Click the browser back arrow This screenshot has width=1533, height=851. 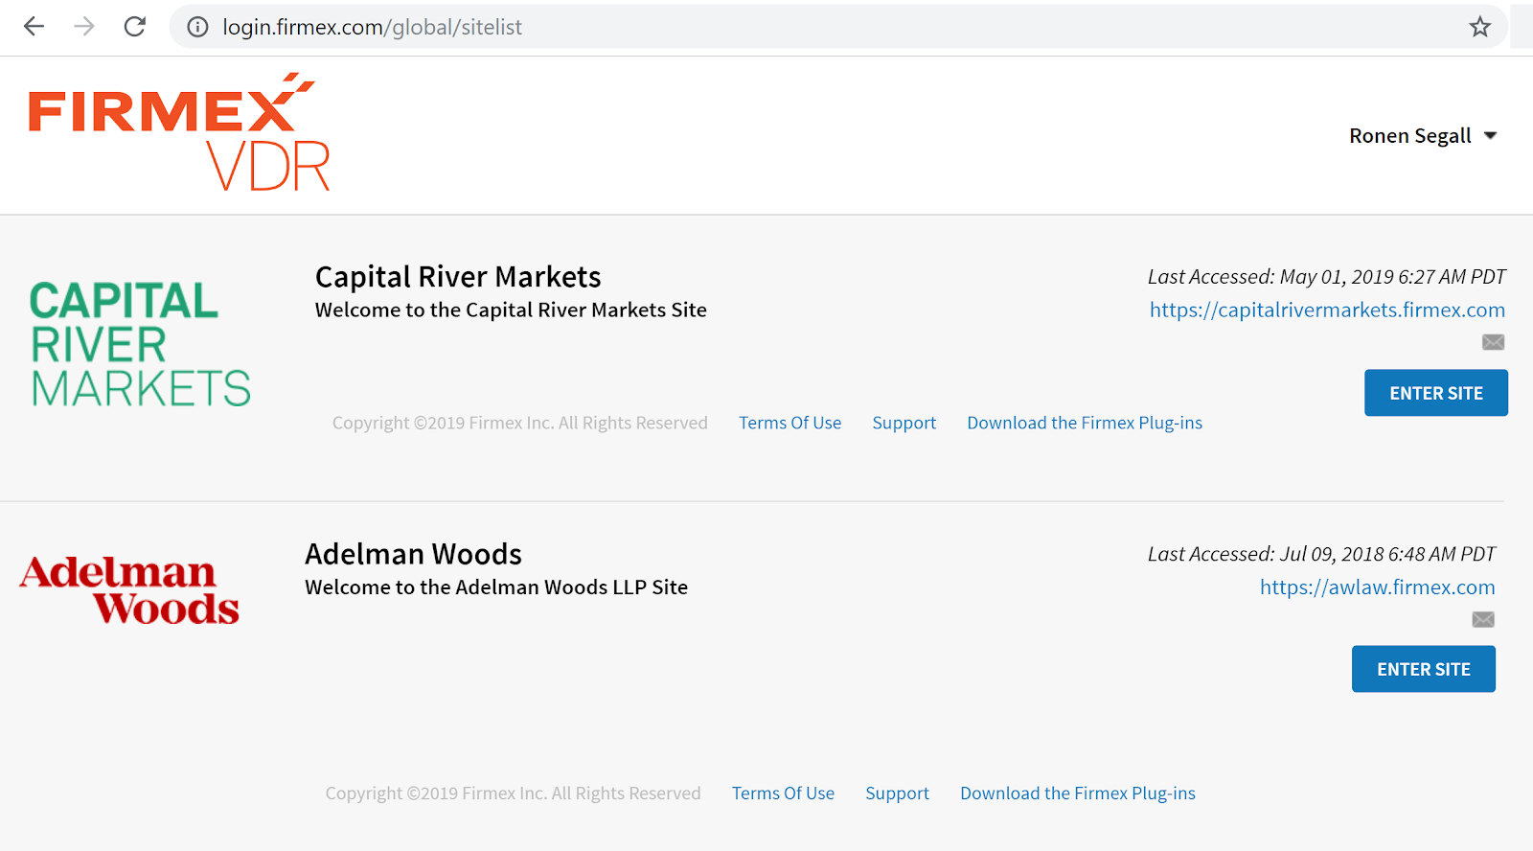coord(34,27)
